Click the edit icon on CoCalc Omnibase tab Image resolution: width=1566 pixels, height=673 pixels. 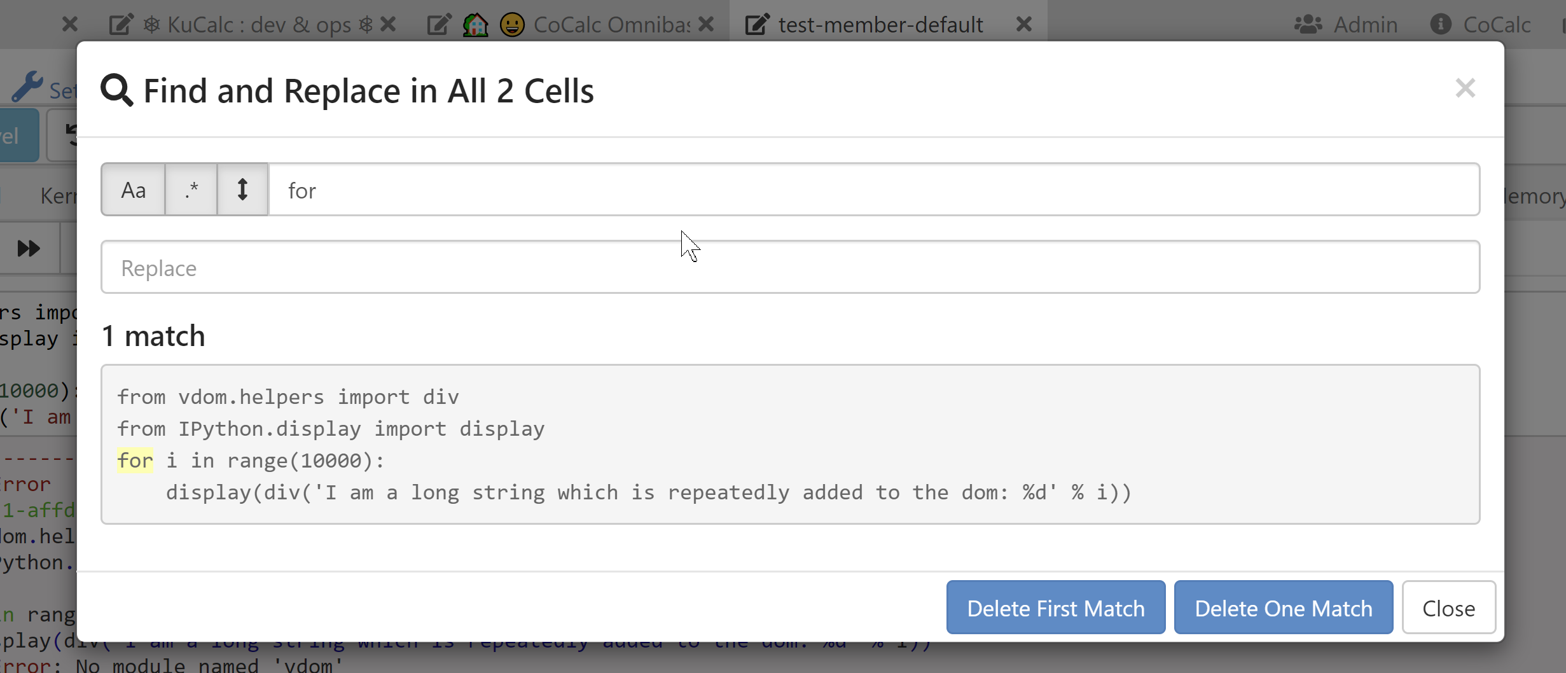[x=439, y=25]
